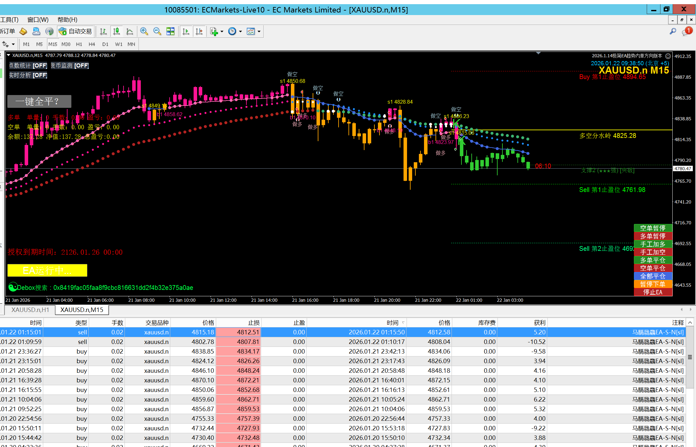This screenshot has width=696, height=447.
Task: Open search magnifier in toolbar
Action: tap(673, 31)
